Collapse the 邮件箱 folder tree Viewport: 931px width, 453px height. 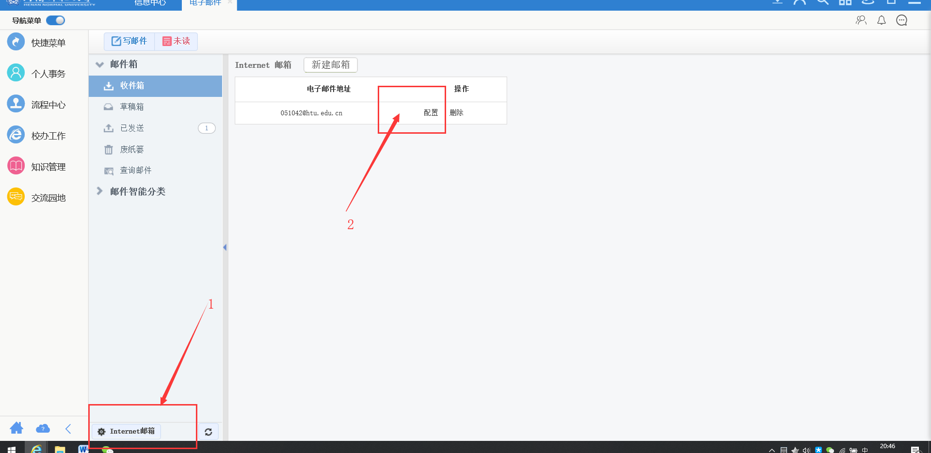pos(100,64)
